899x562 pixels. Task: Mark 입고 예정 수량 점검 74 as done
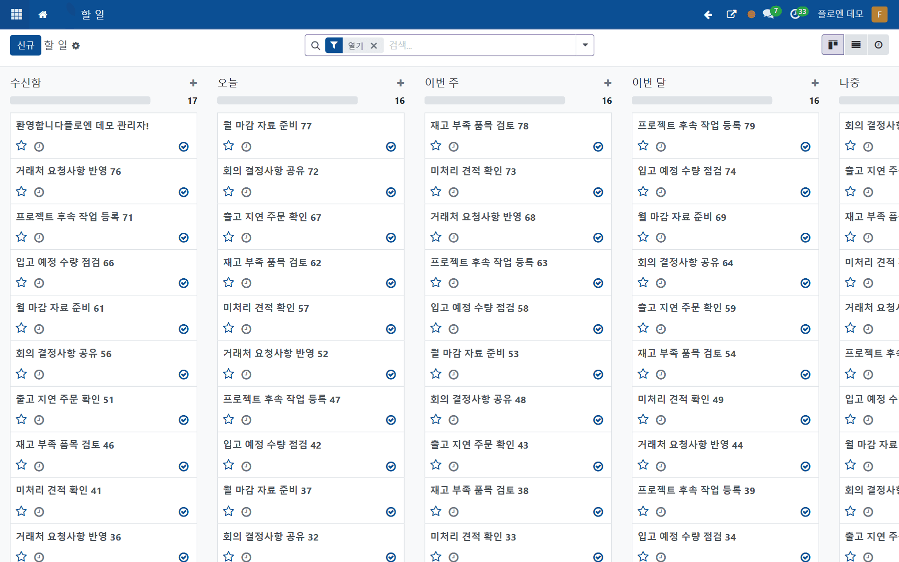coord(806,192)
